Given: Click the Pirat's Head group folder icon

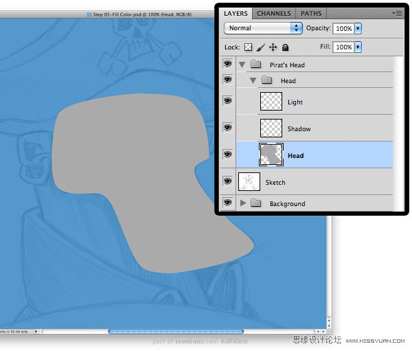Looking at the screenshot, I should 256,65.
